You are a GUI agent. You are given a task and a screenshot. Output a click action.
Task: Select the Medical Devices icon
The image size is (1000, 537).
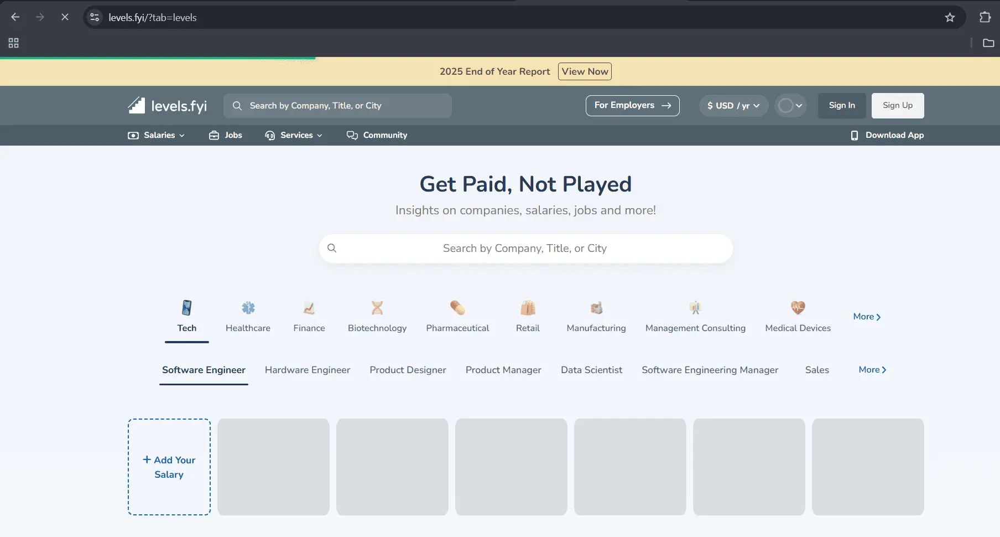click(x=798, y=308)
